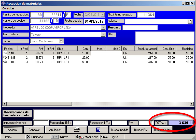Click the Buscar RM button
The height and width of the screenshot is (140, 196).
click(x=141, y=130)
